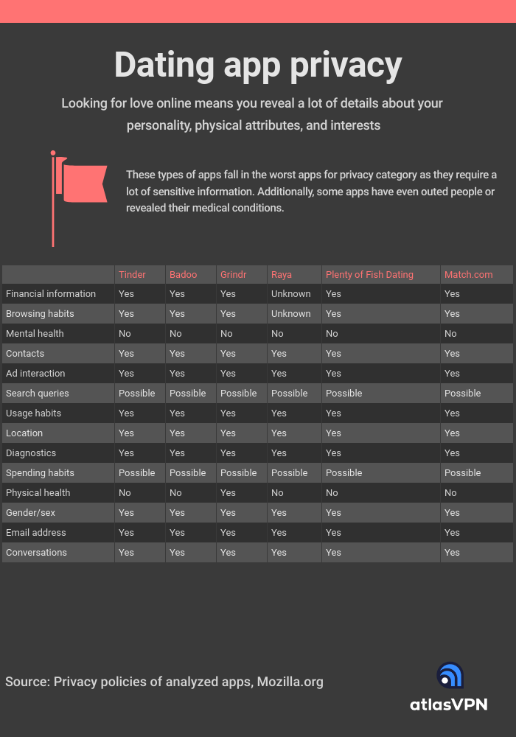Click Grindr's Yes value for Physical health
Viewport: 516px width, 737px height.
coord(228,493)
